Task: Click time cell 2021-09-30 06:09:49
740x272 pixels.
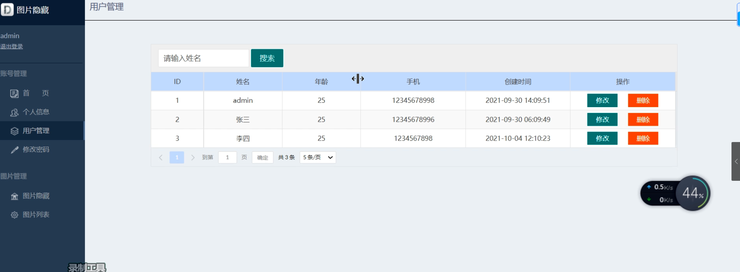Action: pos(518,120)
